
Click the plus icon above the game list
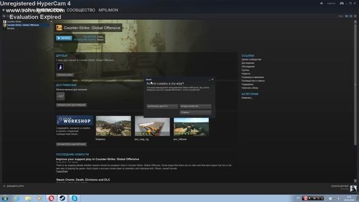coord(51,21)
